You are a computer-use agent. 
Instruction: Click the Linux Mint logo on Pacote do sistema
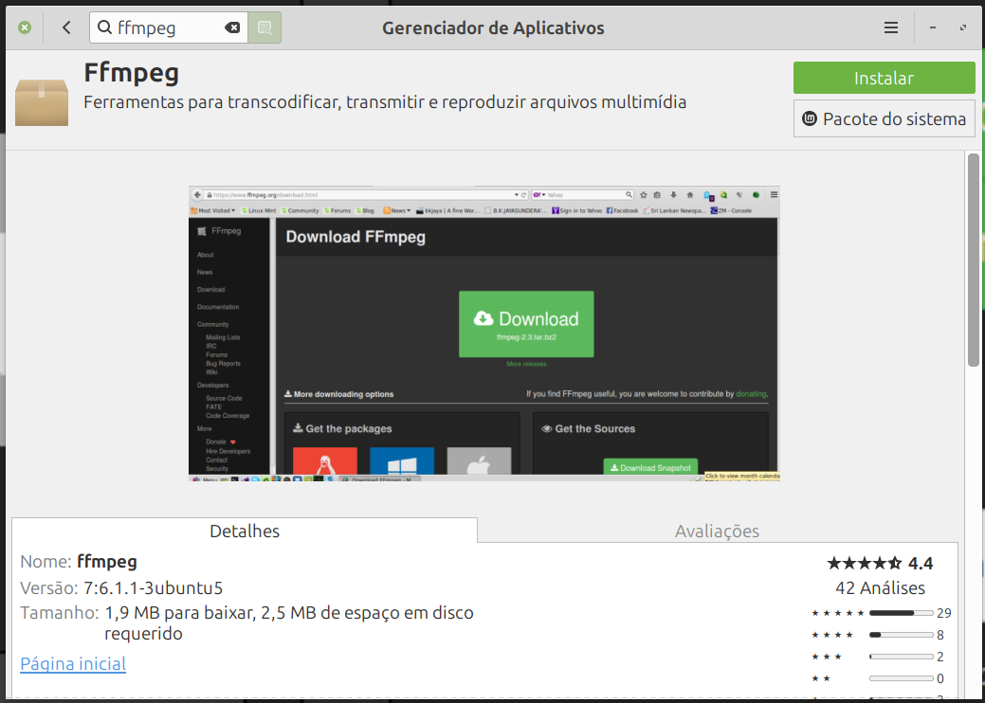pos(811,118)
